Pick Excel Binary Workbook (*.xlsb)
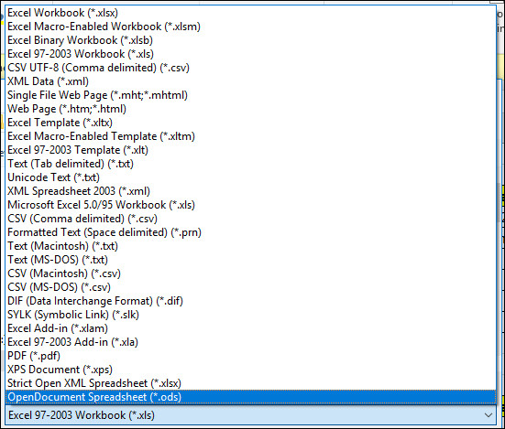Viewport: 505px width, 429px height. tap(250, 40)
